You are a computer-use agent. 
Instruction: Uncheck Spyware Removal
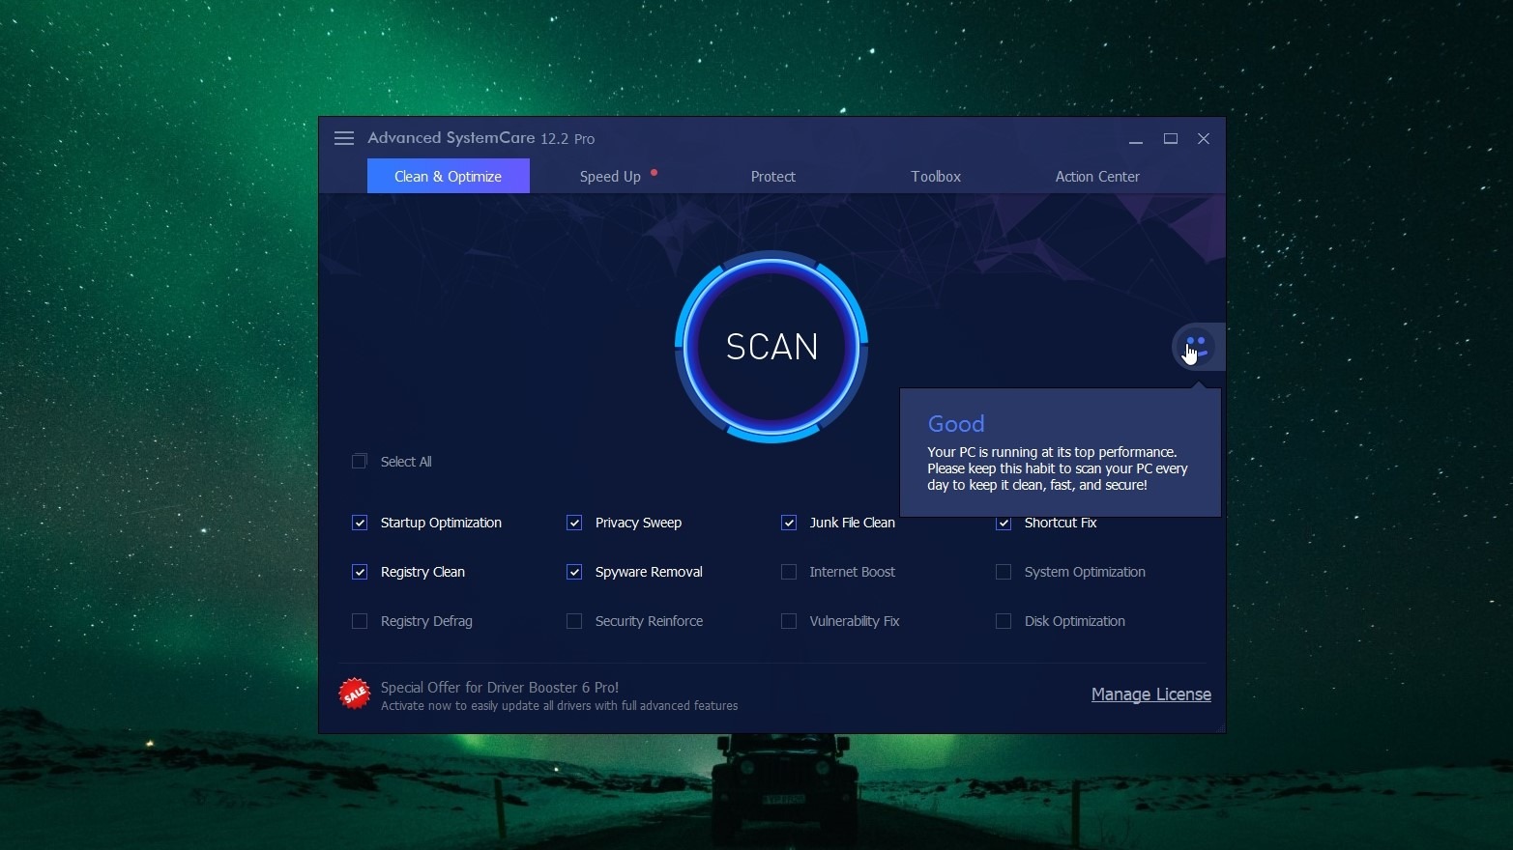pyautogui.click(x=574, y=572)
